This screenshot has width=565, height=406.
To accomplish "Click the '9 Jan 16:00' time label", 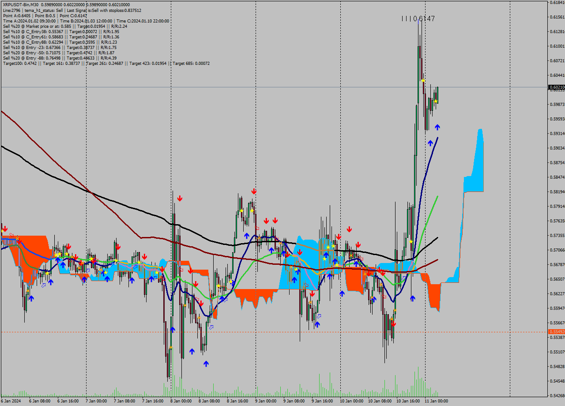I will point(322,401).
